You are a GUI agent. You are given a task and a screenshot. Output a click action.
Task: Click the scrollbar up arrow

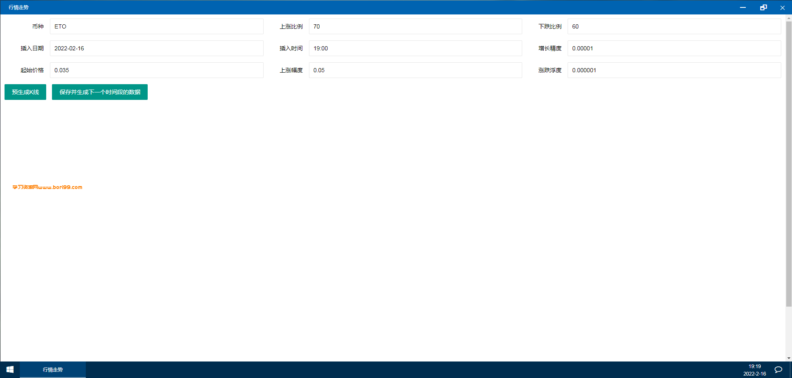point(789,18)
